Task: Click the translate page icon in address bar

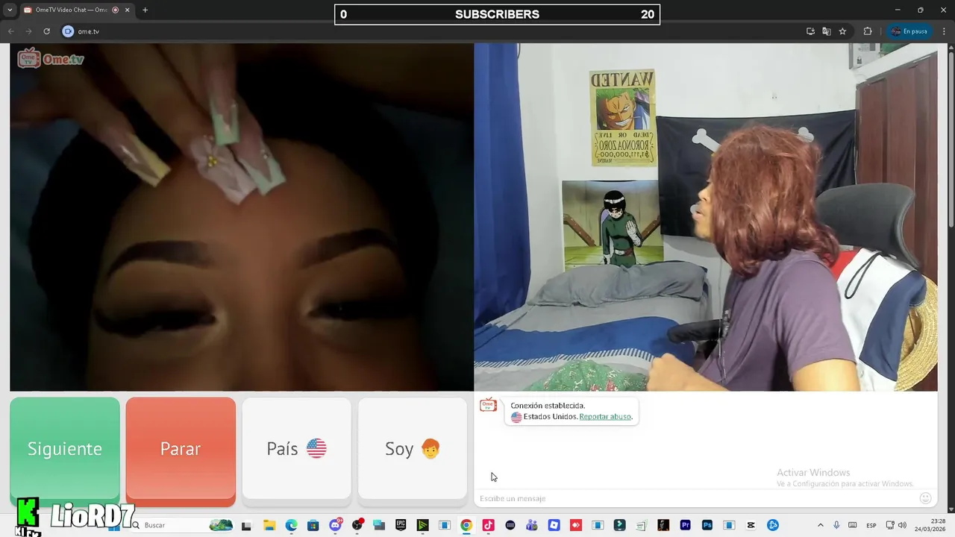Action: pyautogui.click(x=827, y=31)
